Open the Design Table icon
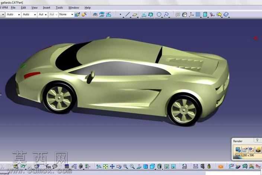The image size is (262, 175). (67, 166)
